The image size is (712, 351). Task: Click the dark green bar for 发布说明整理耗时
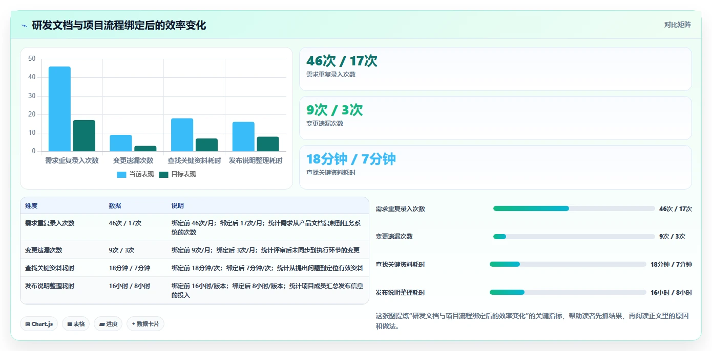pos(268,144)
